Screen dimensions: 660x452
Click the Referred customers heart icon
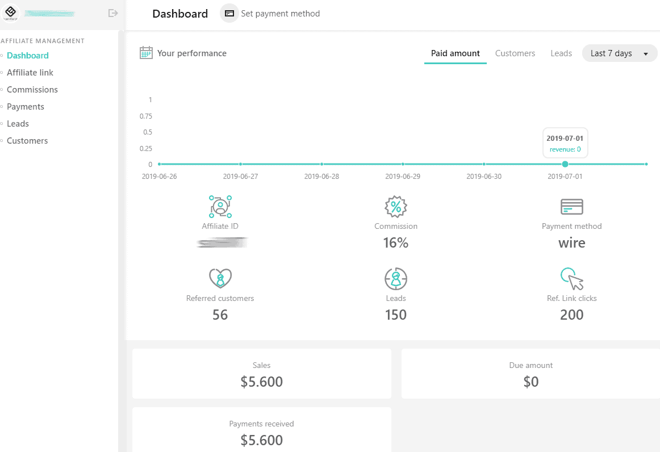click(x=220, y=278)
